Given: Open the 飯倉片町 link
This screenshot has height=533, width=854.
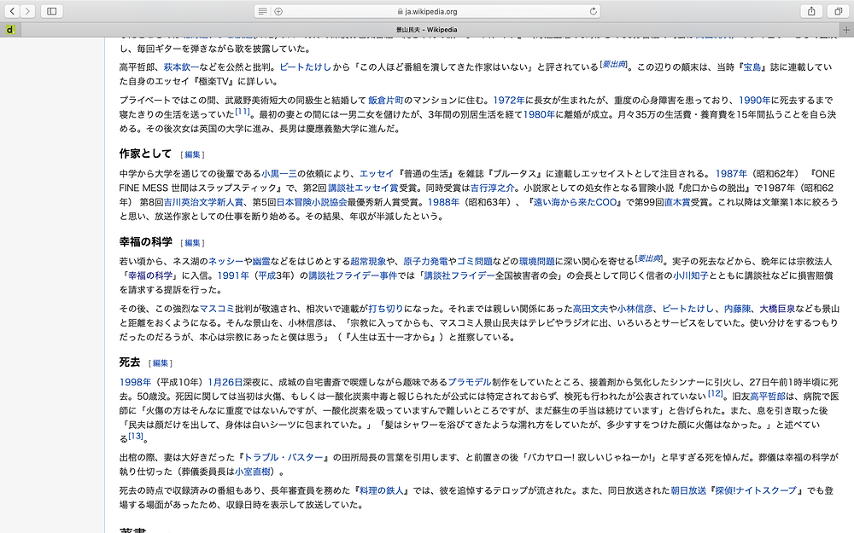Looking at the screenshot, I should (386, 101).
